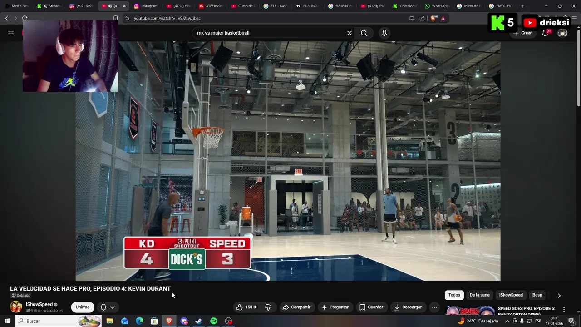Switch to the EMOJI tab
The height and width of the screenshot is (327, 581).
[501, 6]
